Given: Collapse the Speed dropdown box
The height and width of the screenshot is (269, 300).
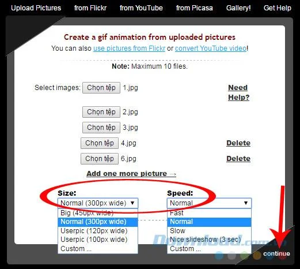Looking at the screenshot, I should click(x=209, y=203).
